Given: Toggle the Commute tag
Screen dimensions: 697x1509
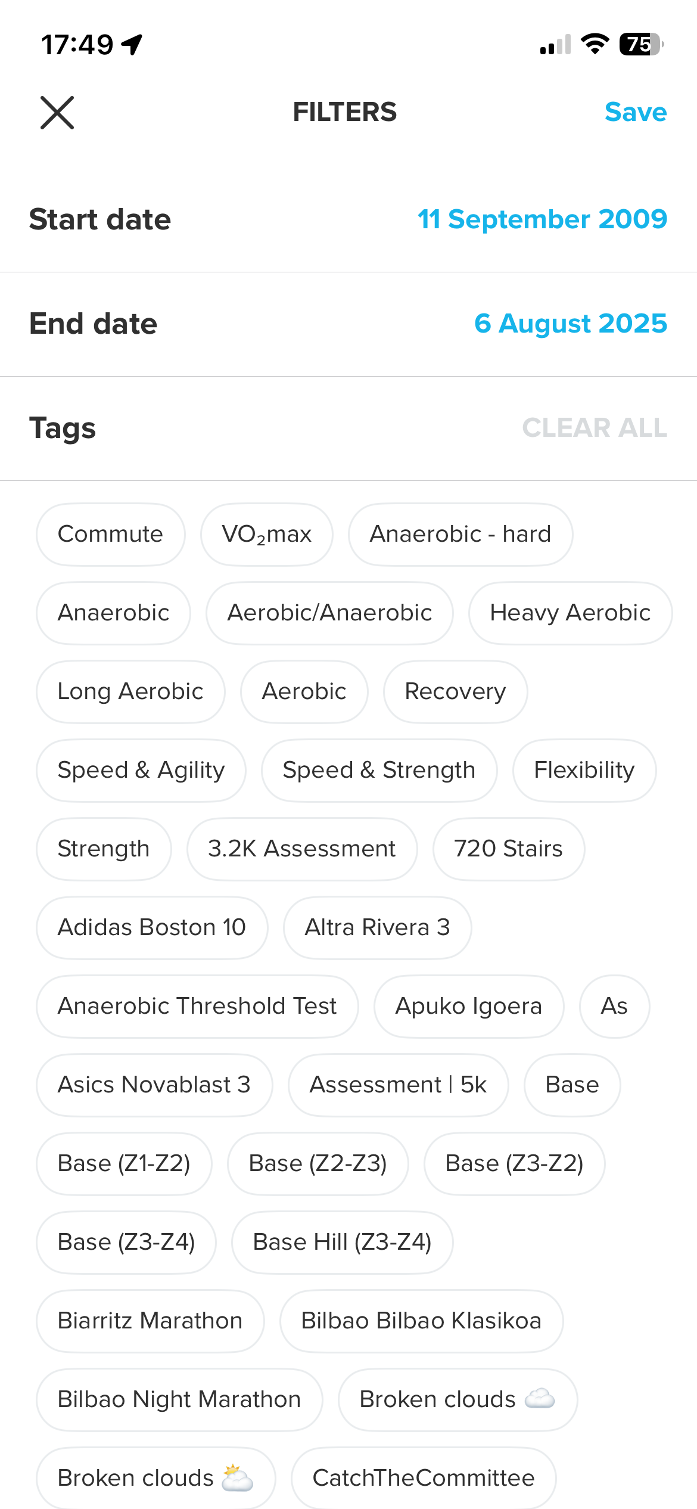Looking at the screenshot, I should (111, 534).
